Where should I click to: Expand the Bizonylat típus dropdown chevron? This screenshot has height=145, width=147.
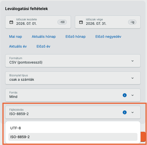132,78
